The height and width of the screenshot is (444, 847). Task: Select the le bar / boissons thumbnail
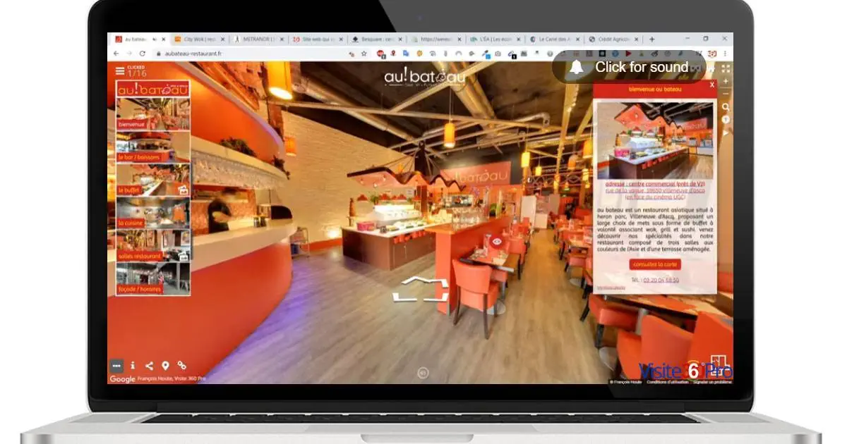[153, 147]
